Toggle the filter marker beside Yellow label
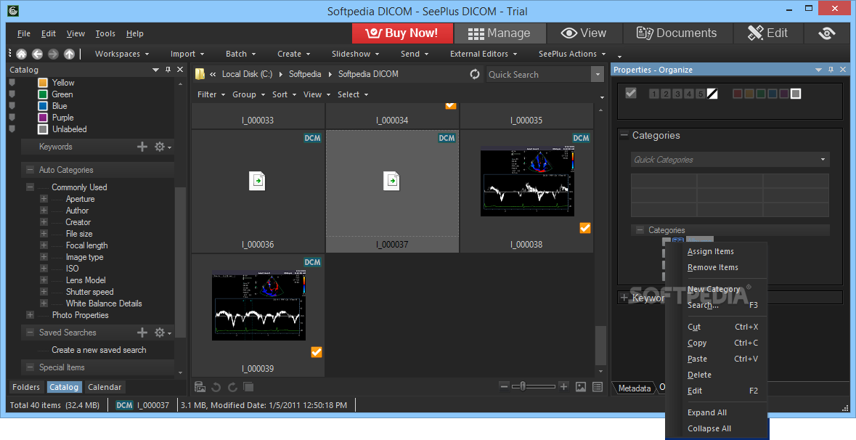This screenshot has width=856, height=440. [x=12, y=83]
